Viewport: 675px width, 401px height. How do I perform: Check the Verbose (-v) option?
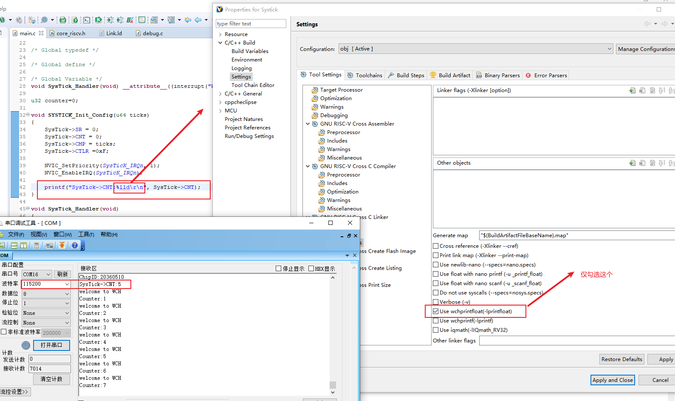click(435, 302)
